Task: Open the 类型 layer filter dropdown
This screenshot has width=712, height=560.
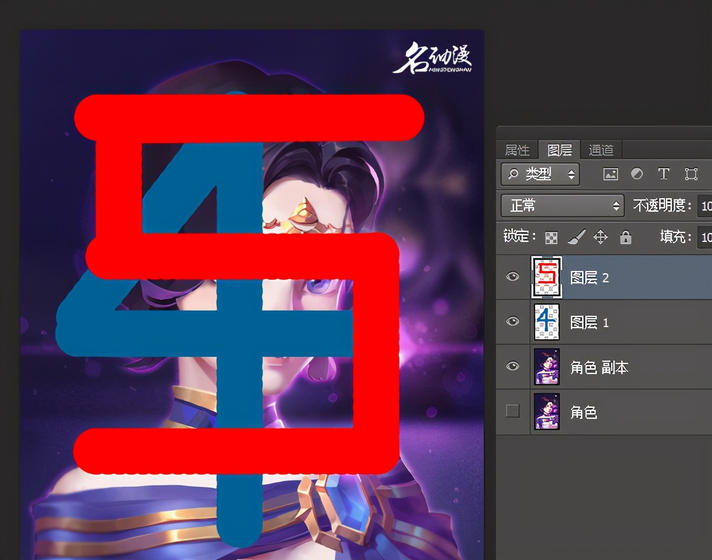Action: coord(540,174)
